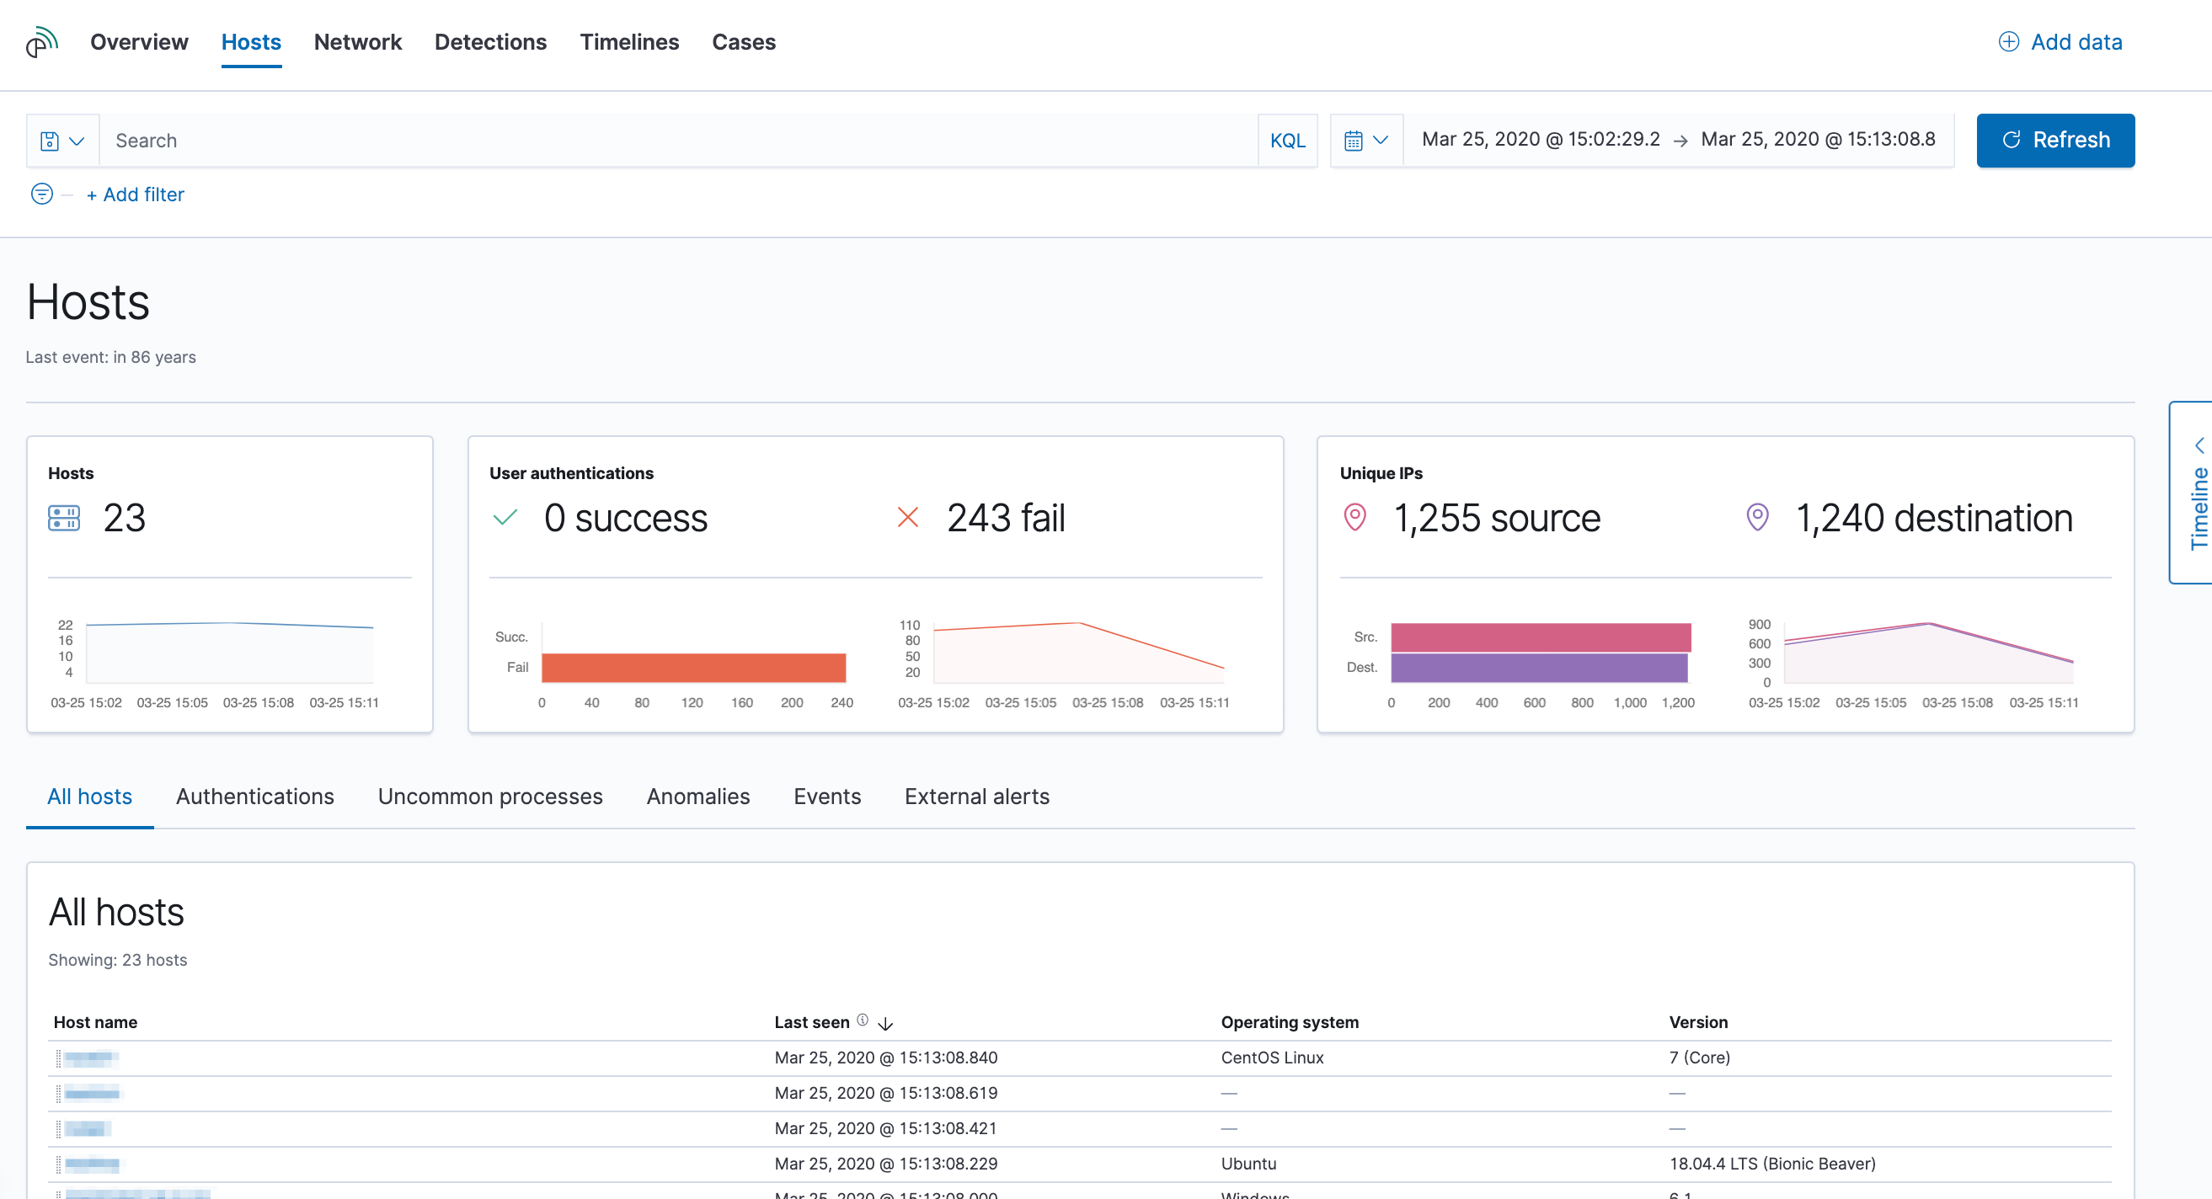
Task: Click the Add filter link
Action: click(x=135, y=194)
